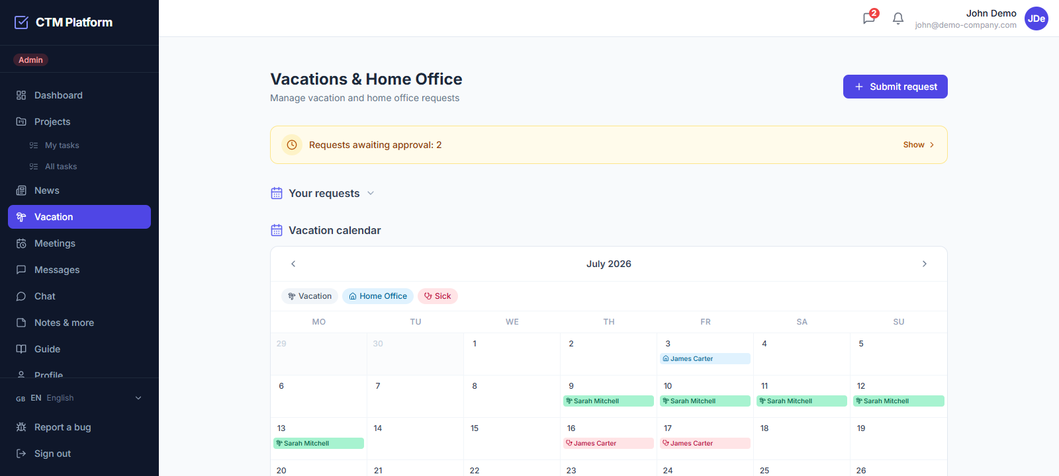Image resolution: width=1059 pixels, height=476 pixels.
Task: Open Dashboard in the sidebar
Action: [79, 95]
